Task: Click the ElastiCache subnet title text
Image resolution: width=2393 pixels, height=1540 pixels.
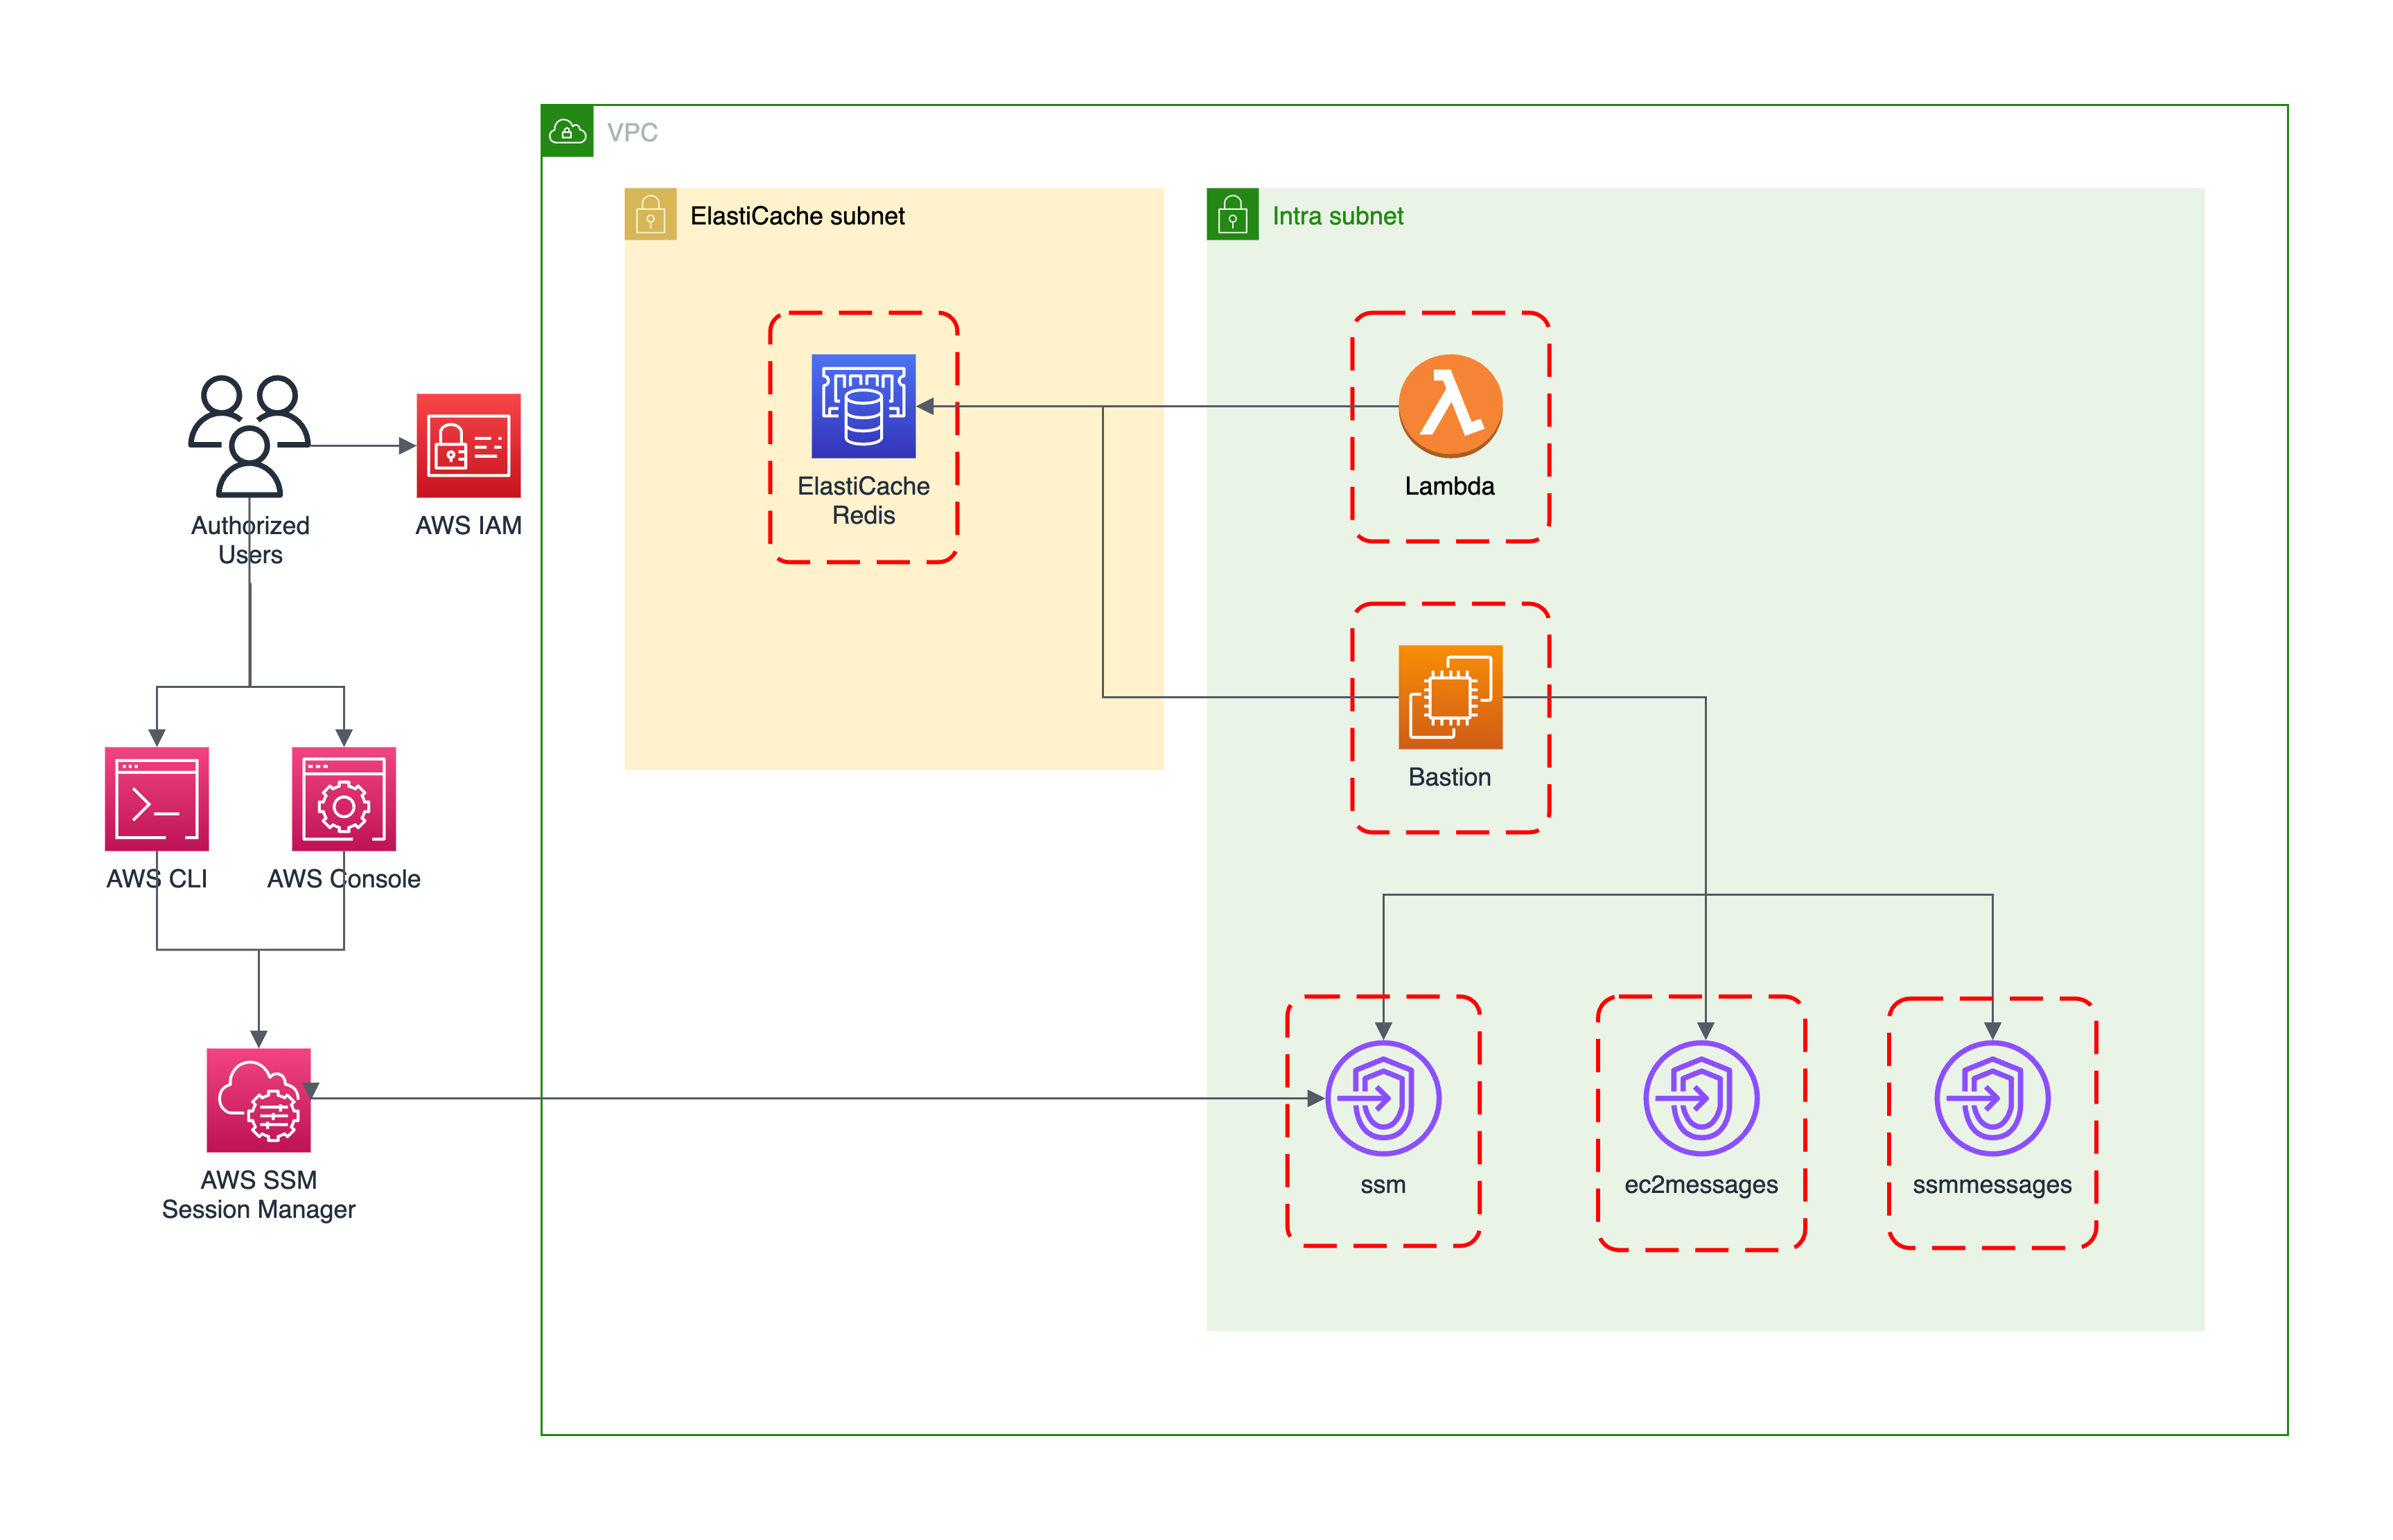Action: [798, 216]
